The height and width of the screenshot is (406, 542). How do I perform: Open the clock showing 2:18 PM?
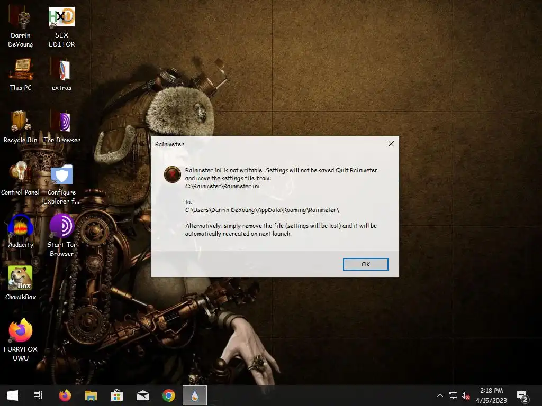[x=491, y=395]
